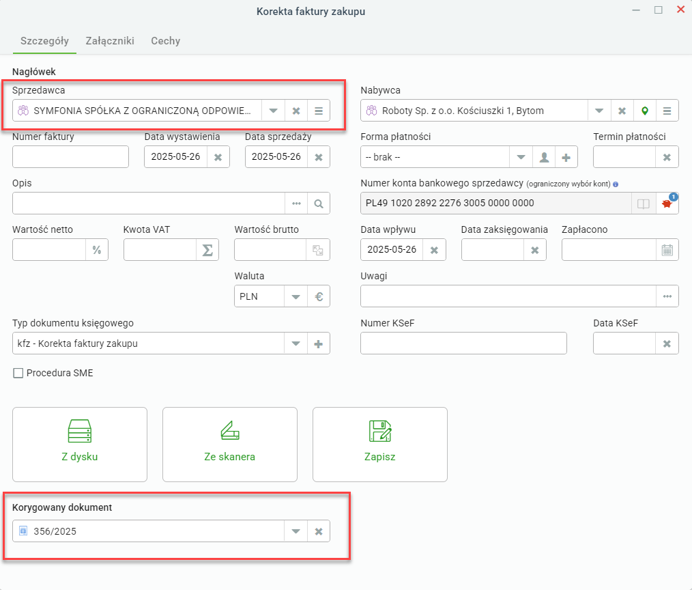Switch to the Szczegóły tab
Image resolution: width=692 pixels, height=590 pixels.
(44, 41)
